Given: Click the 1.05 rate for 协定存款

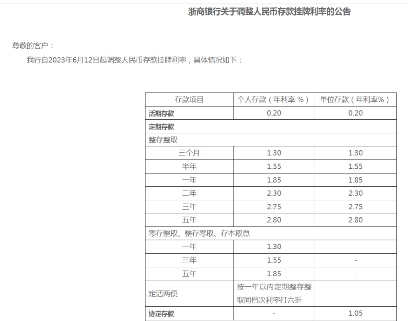Looking at the screenshot, I should coord(355,313).
